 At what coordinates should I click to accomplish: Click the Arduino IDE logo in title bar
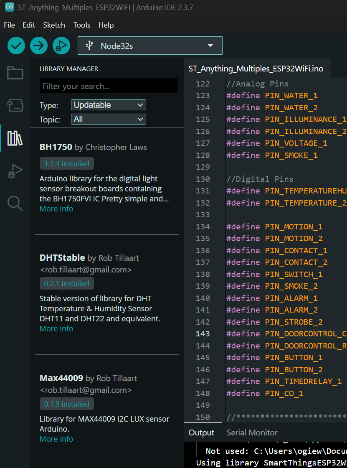point(9,8)
